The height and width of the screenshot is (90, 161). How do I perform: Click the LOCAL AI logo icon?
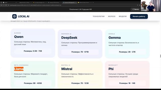pos(14,16)
